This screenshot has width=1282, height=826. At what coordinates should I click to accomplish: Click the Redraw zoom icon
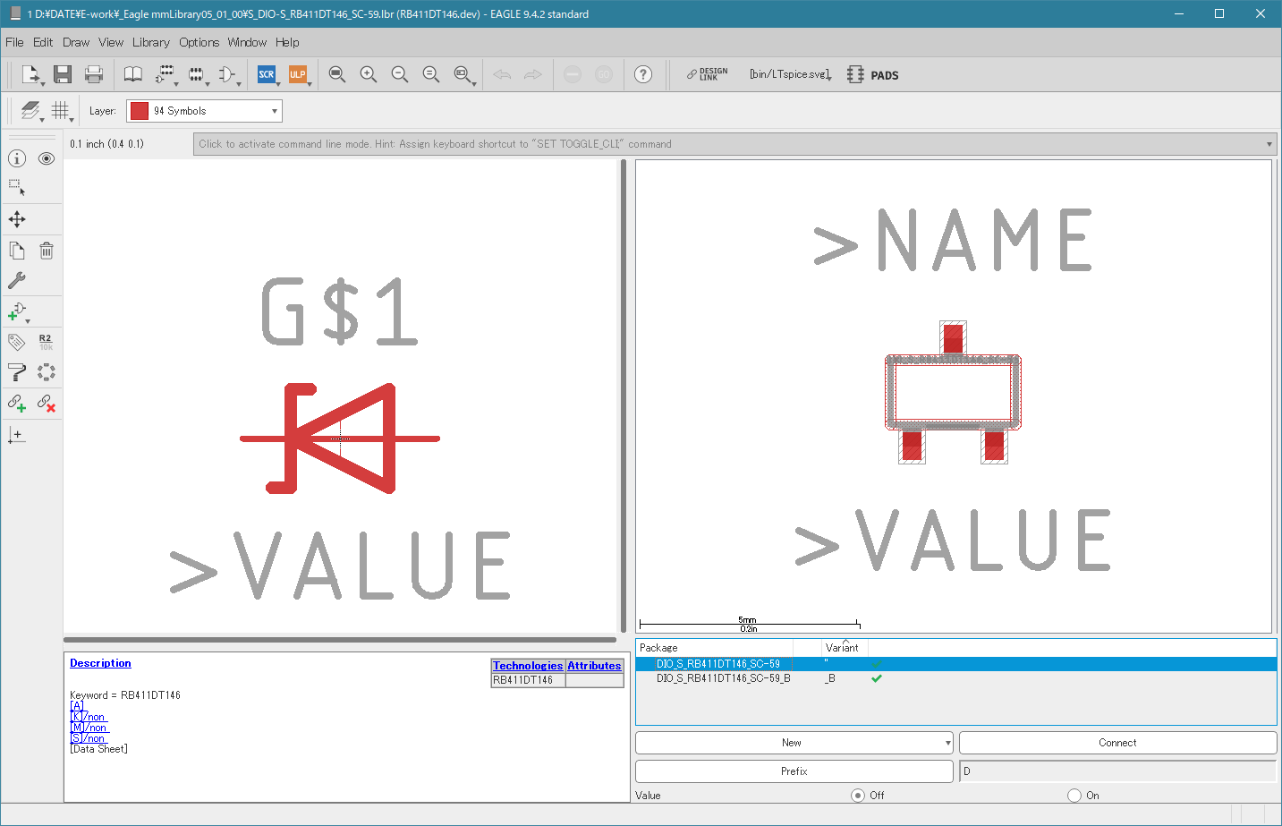(430, 74)
